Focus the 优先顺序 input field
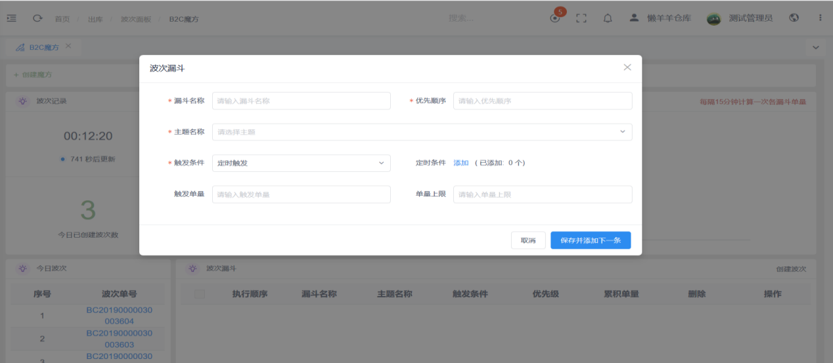The width and height of the screenshot is (833, 363). (x=543, y=101)
